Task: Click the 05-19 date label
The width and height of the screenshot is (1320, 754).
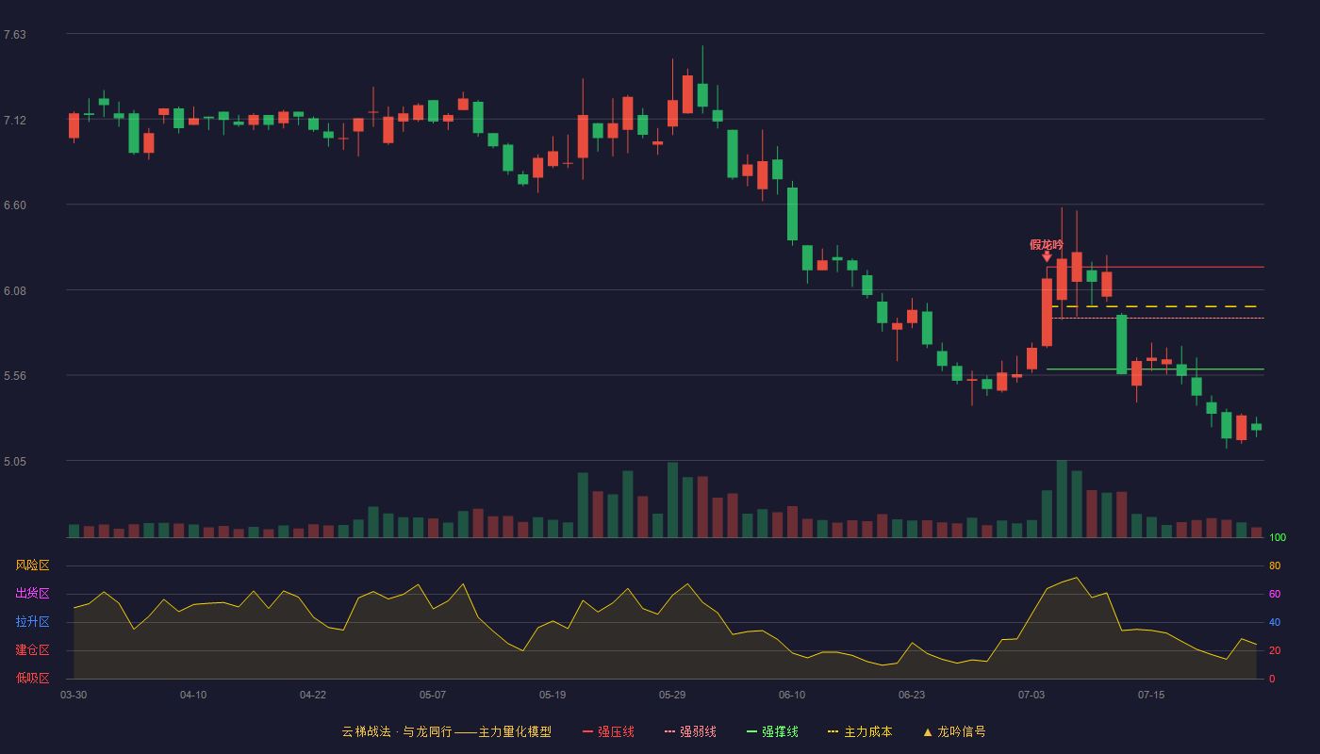Action: click(553, 695)
